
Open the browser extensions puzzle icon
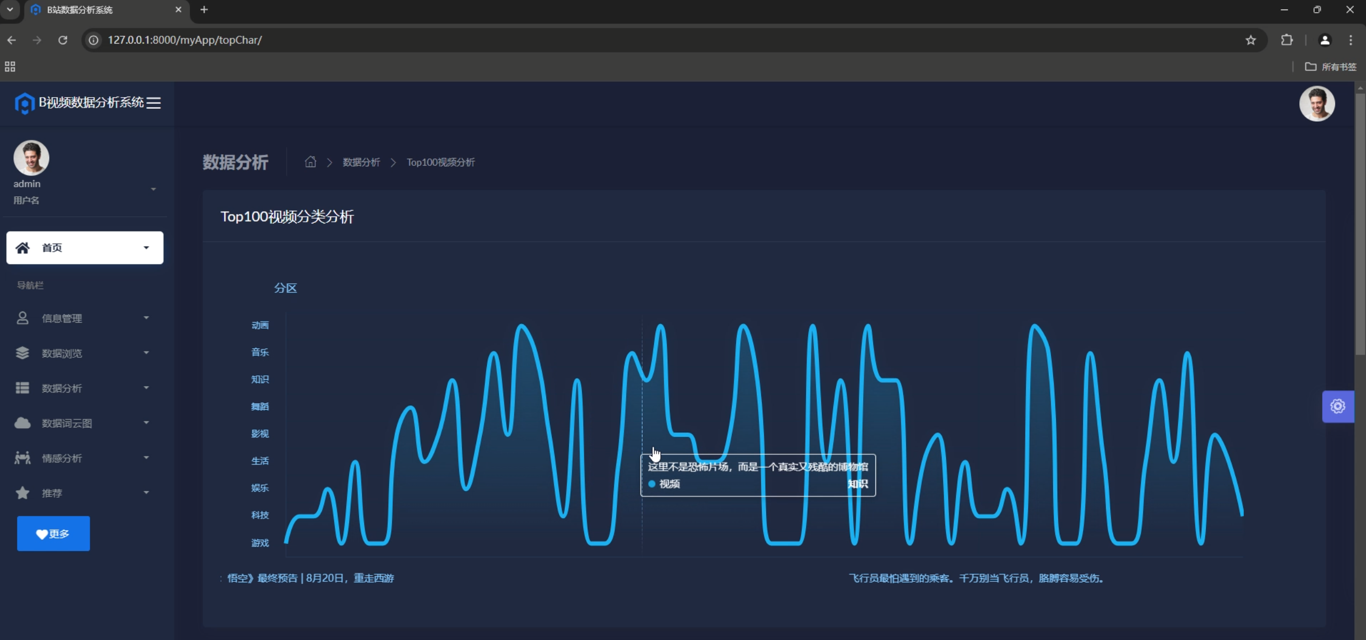[x=1286, y=40]
